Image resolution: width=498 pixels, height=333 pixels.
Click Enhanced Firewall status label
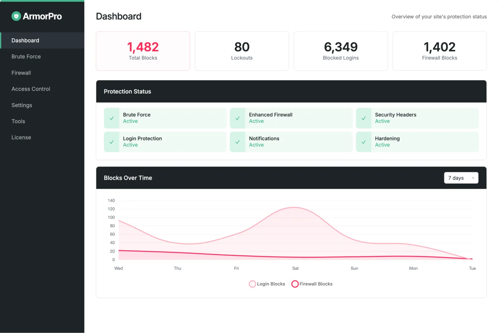click(x=271, y=115)
